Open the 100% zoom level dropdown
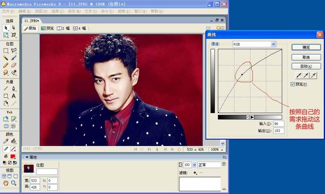The width and height of the screenshot is (325, 194). pos(216,149)
